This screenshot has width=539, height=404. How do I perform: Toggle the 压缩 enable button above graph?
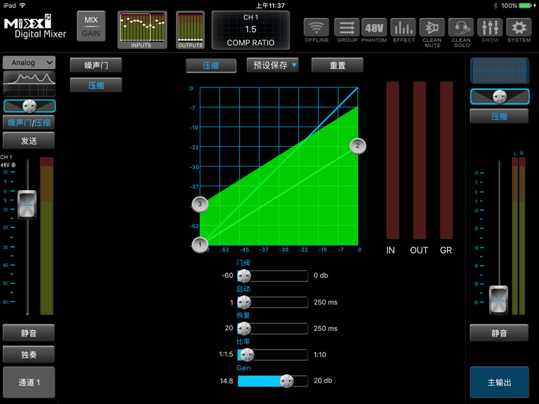coord(210,65)
